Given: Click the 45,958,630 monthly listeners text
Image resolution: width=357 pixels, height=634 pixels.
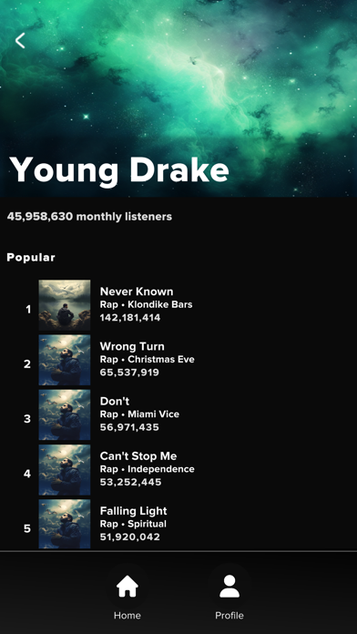Looking at the screenshot, I should coord(89,217).
